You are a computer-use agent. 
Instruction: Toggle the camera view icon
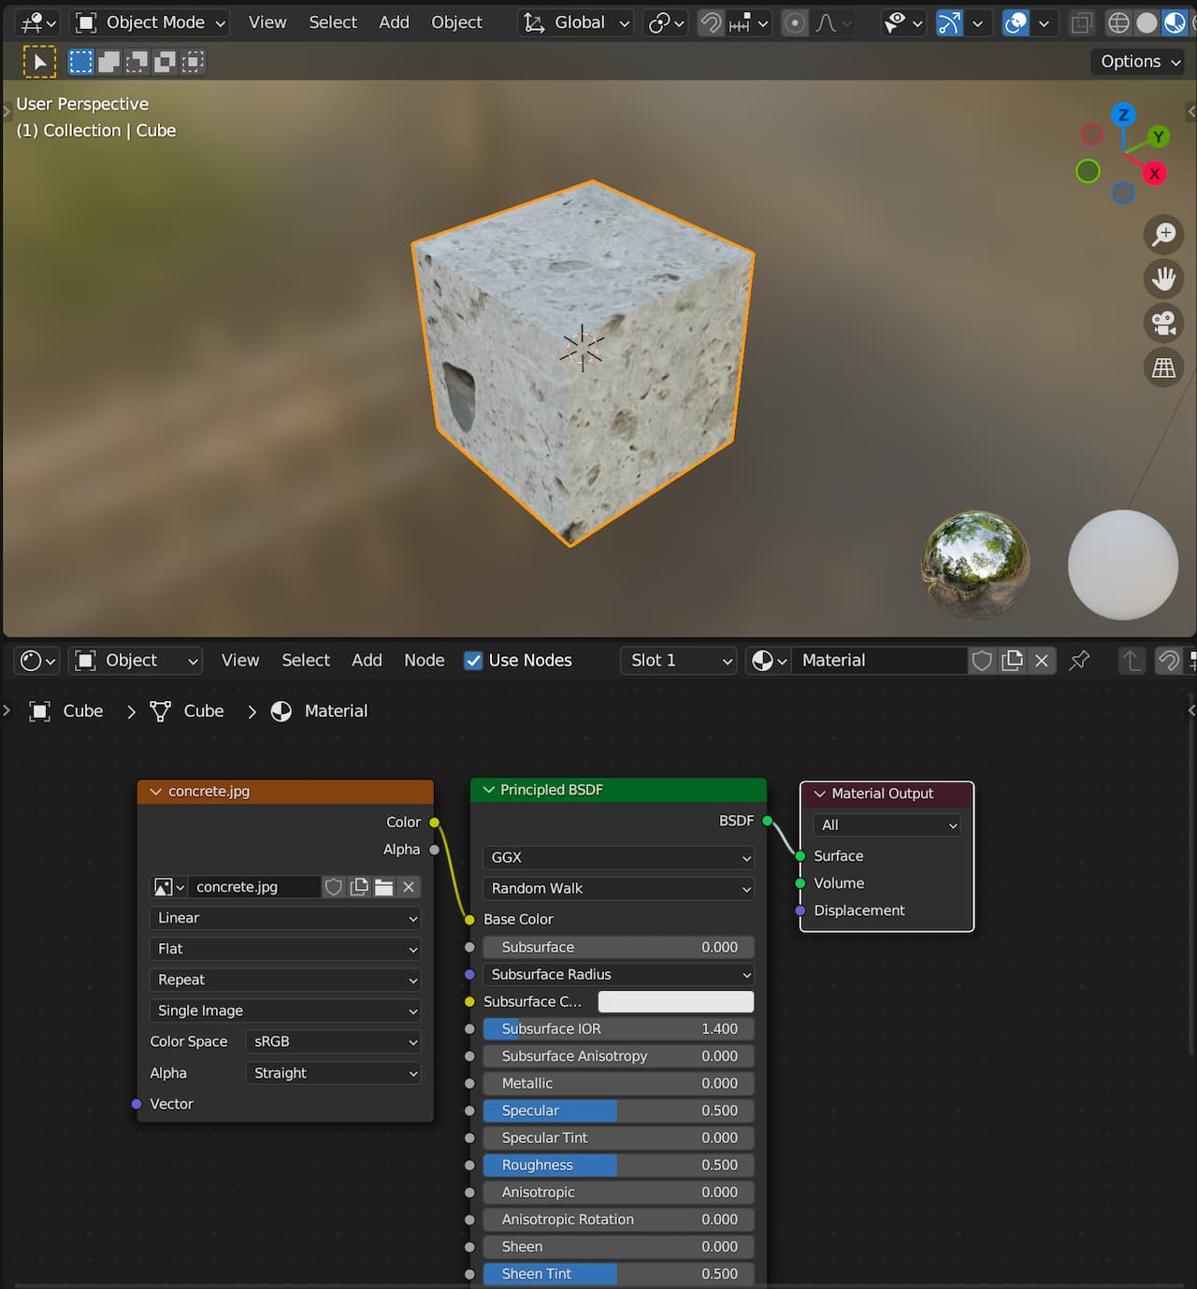[1163, 323]
